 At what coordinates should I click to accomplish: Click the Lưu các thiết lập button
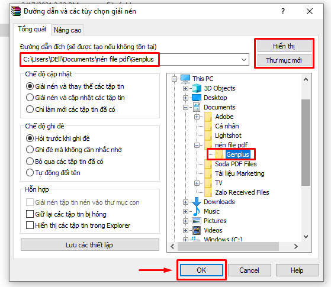click(90, 245)
